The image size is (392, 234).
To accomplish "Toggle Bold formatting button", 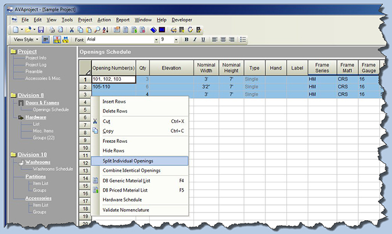I will pos(186,39).
